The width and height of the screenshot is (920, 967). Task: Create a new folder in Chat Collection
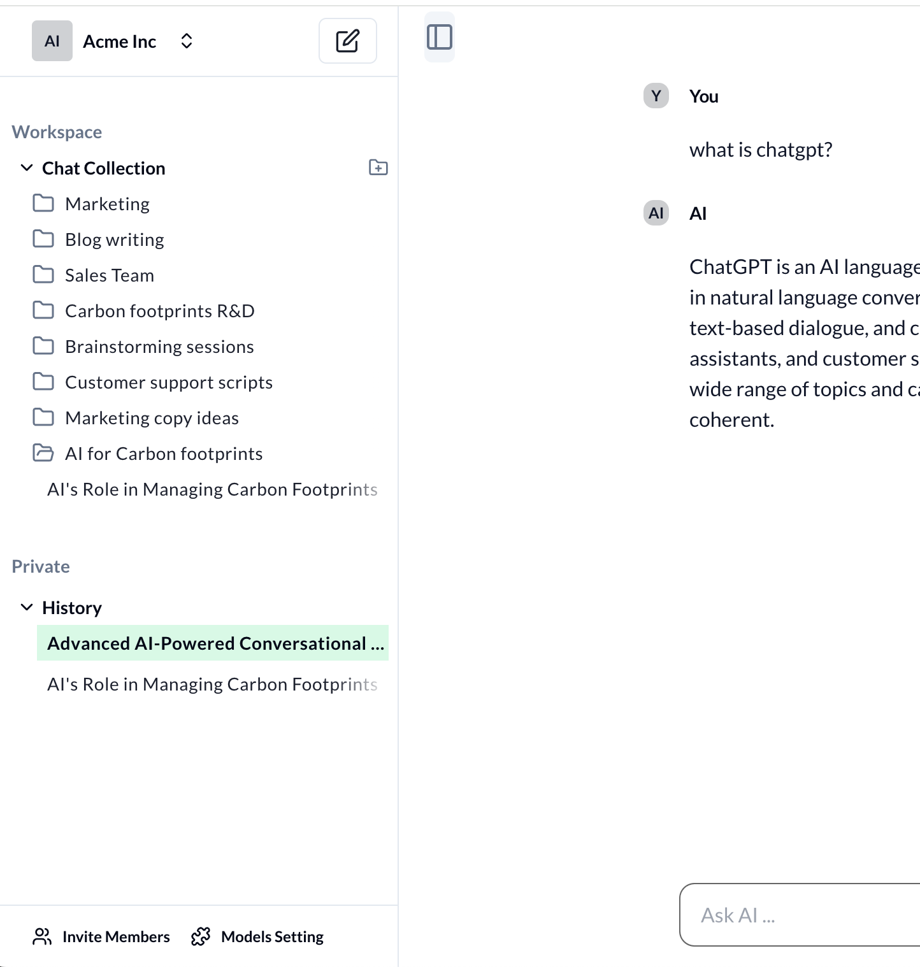point(378,168)
